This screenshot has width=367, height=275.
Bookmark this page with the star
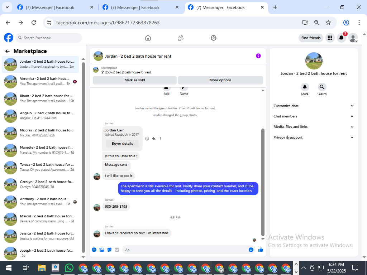(328, 23)
